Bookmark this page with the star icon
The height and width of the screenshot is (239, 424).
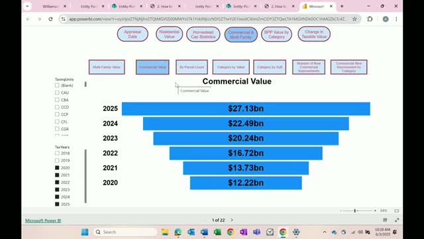click(x=354, y=19)
